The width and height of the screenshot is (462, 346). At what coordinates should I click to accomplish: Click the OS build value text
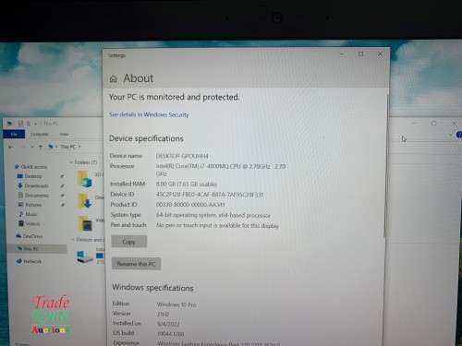[x=171, y=333]
